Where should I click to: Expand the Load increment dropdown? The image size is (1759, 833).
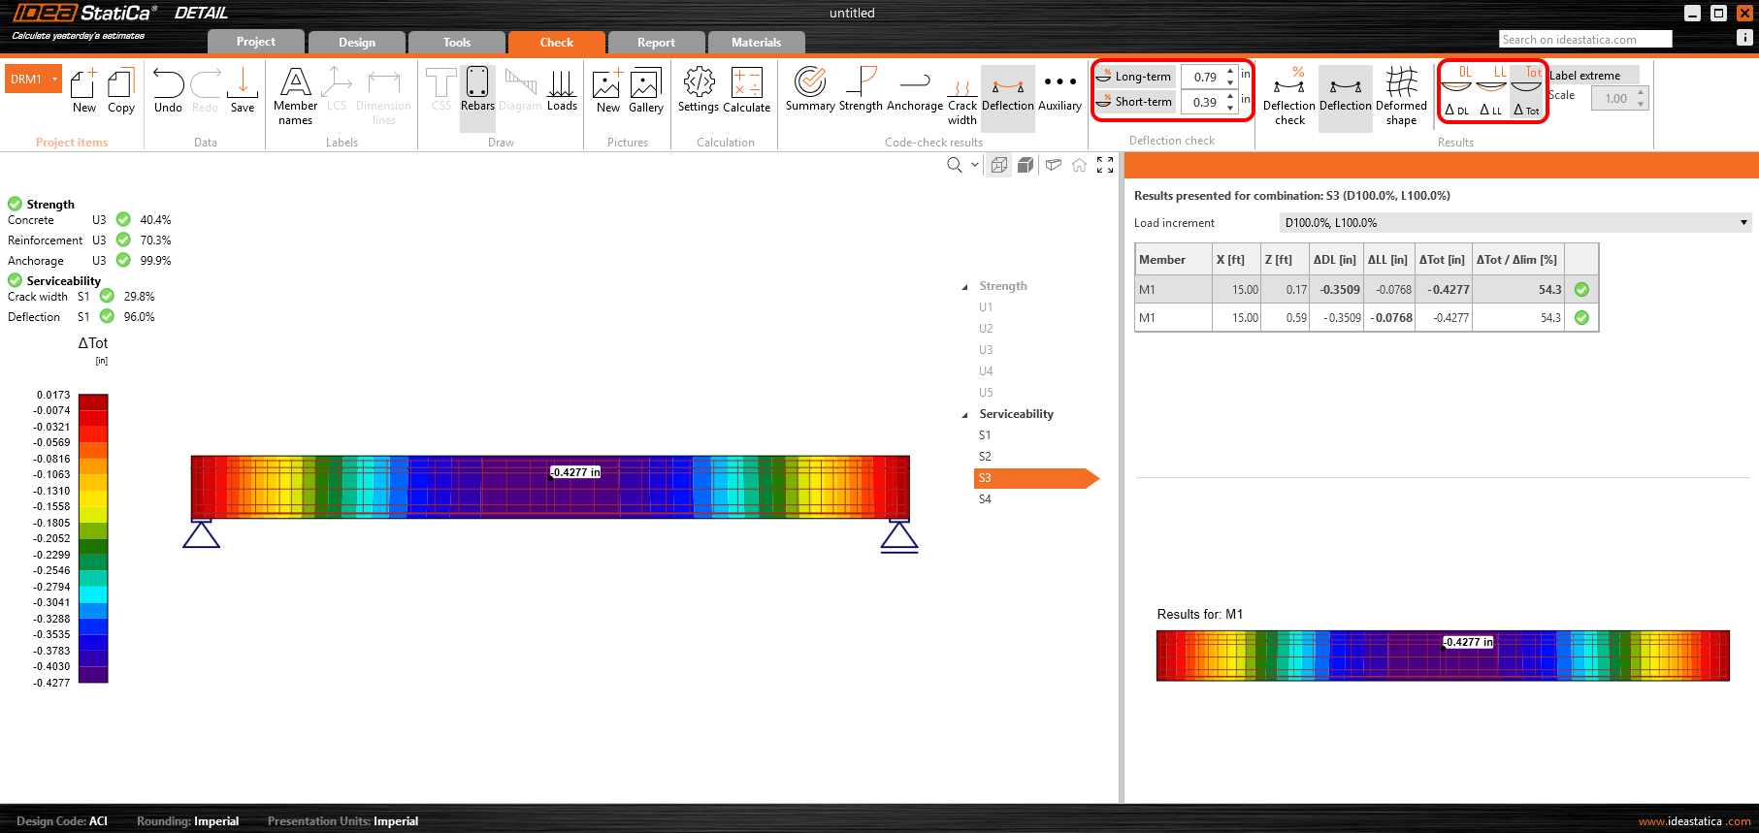click(x=1743, y=223)
